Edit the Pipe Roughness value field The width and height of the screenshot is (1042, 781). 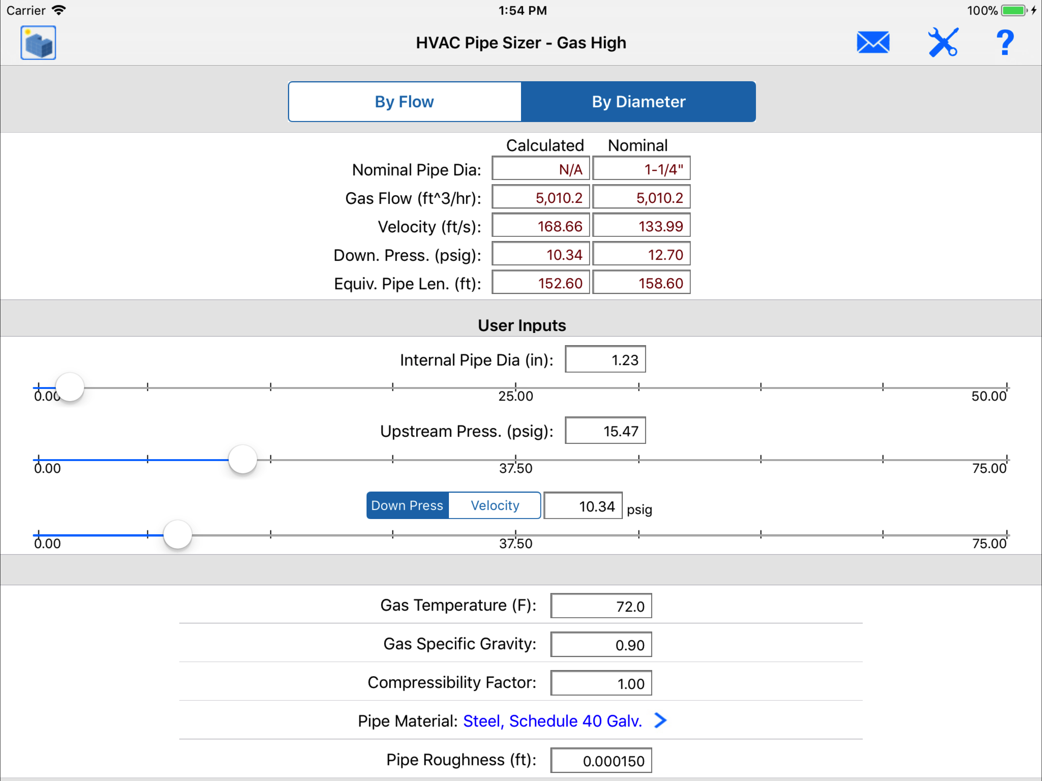point(601,760)
